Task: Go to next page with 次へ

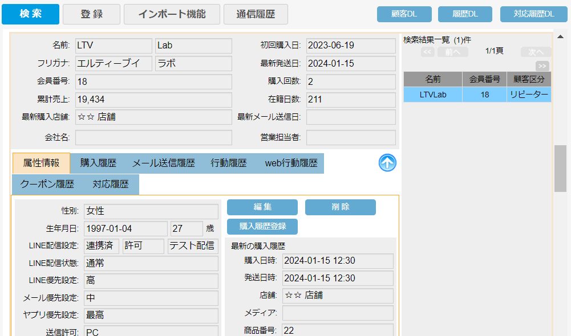Action: [536, 52]
